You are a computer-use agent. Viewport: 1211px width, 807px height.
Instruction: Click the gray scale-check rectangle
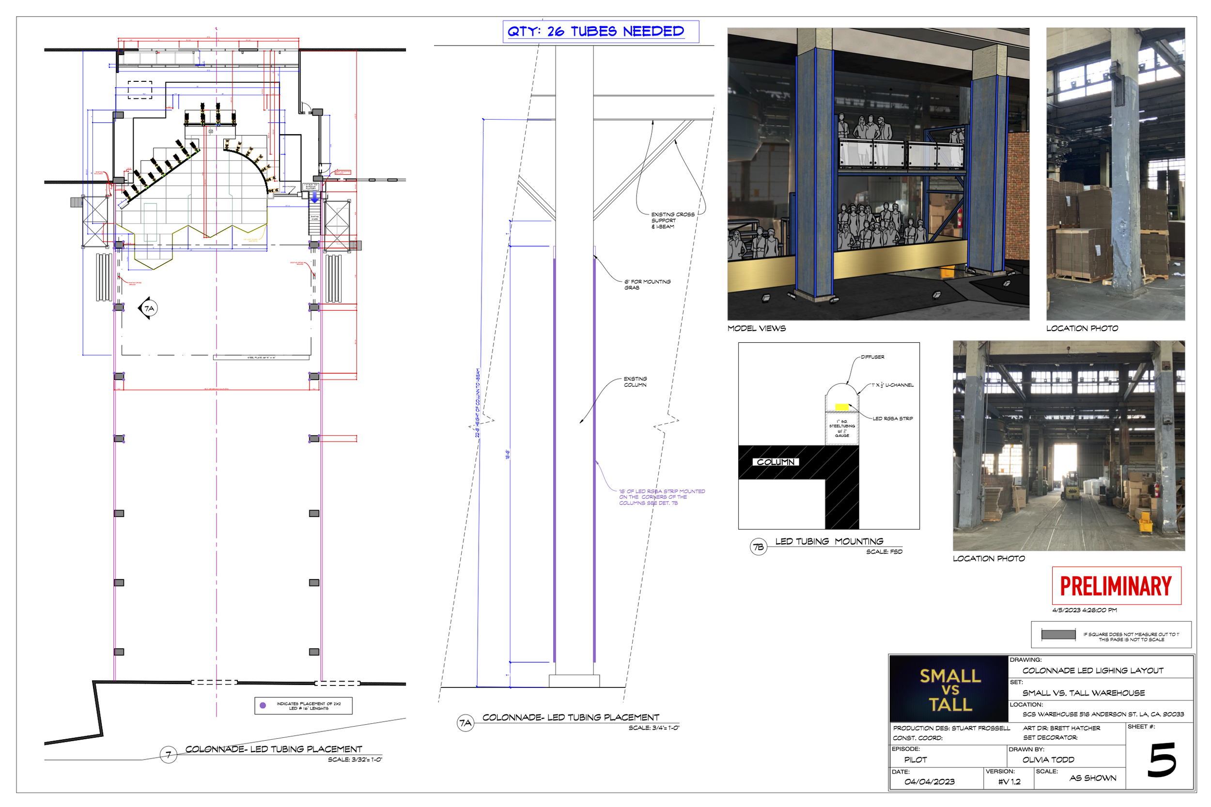click(x=1058, y=635)
